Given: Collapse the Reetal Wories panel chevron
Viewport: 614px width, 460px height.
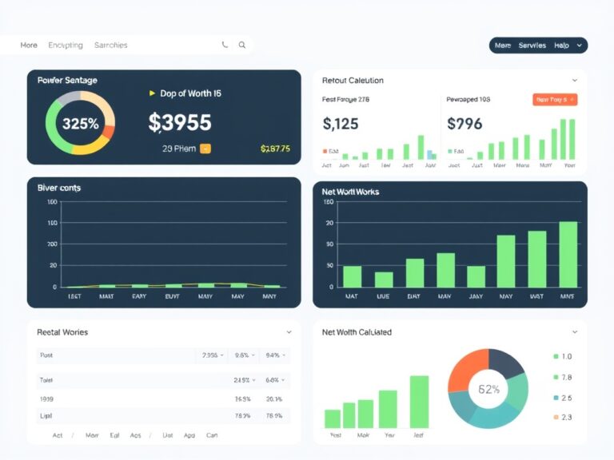Looking at the screenshot, I should click(x=289, y=332).
